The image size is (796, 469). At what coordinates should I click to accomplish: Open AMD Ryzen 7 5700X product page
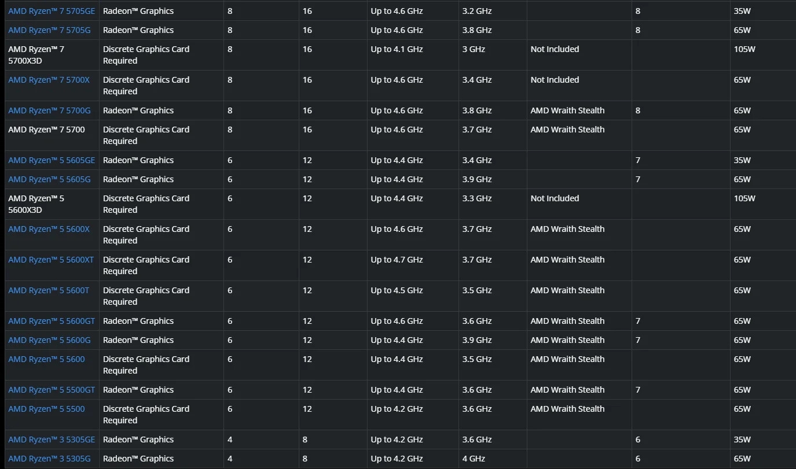coord(49,80)
